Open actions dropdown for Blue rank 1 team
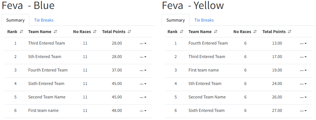Screen dimensions: 316x120 point(143,43)
